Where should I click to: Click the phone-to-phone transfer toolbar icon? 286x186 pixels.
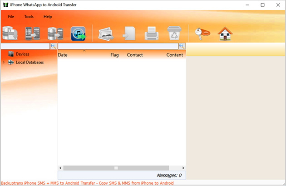tap(32, 33)
